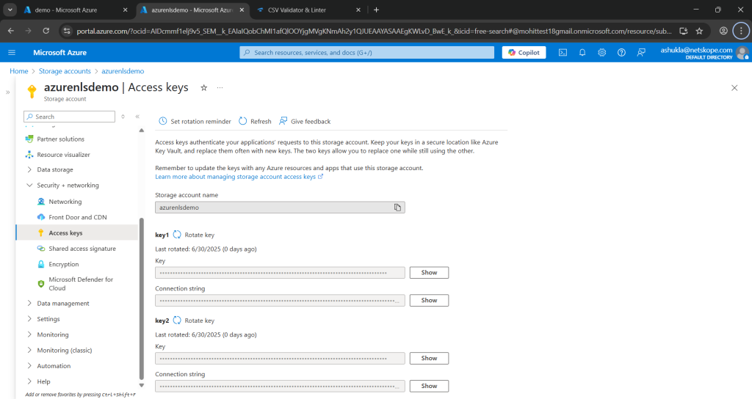Screen dimensions: 752x399
Task: Show the key1 Connection string
Action: click(429, 300)
